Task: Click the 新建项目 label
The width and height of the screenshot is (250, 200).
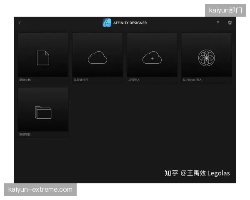Action: coord(25,135)
